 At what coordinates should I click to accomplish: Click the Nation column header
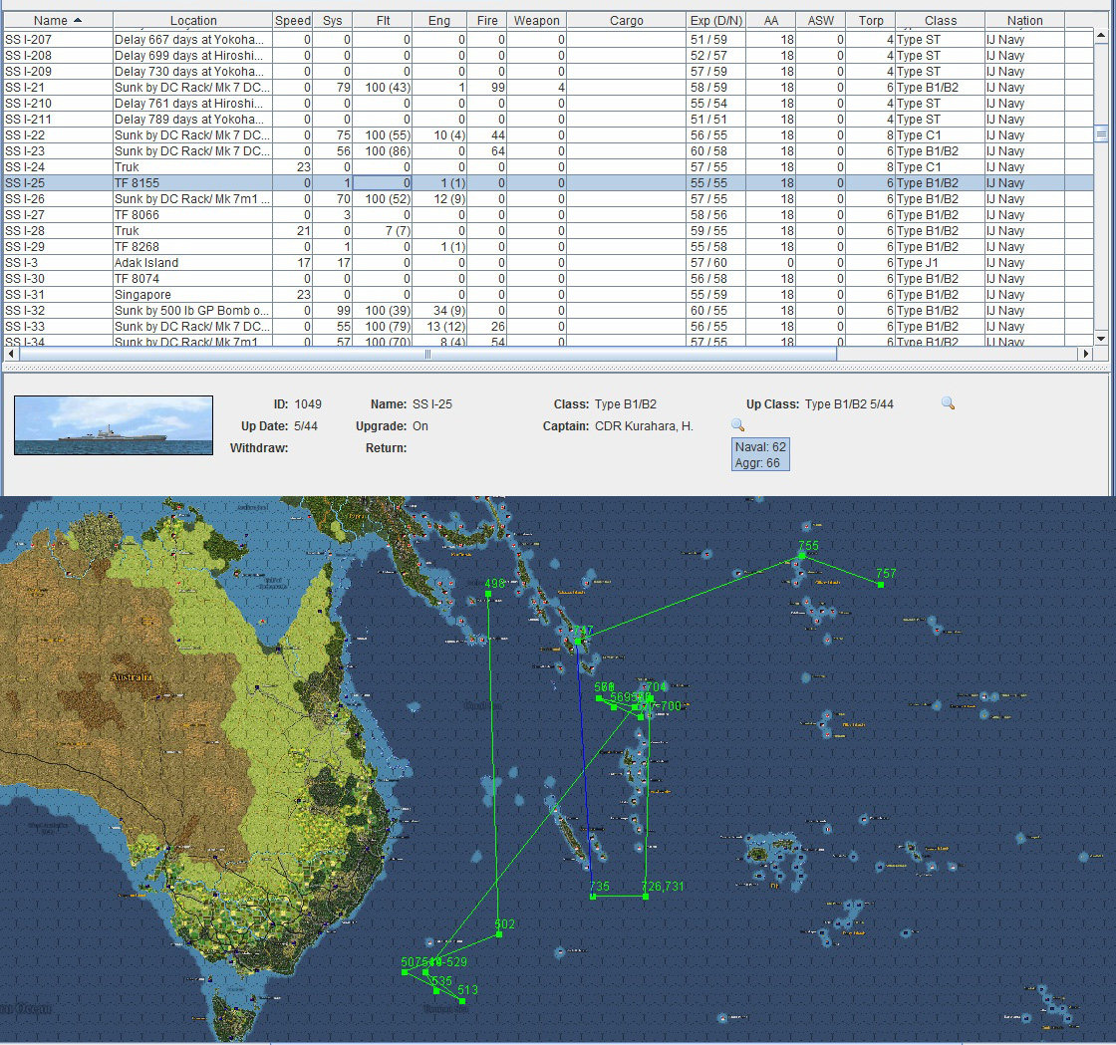[1025, 21]
